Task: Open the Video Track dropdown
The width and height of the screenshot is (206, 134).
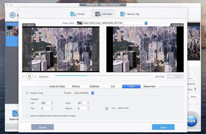Action: pos(146,23)
